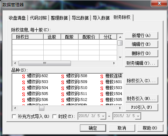
Task: Click the 品种 list scroll right arrow
Action: tap(120, 108)
